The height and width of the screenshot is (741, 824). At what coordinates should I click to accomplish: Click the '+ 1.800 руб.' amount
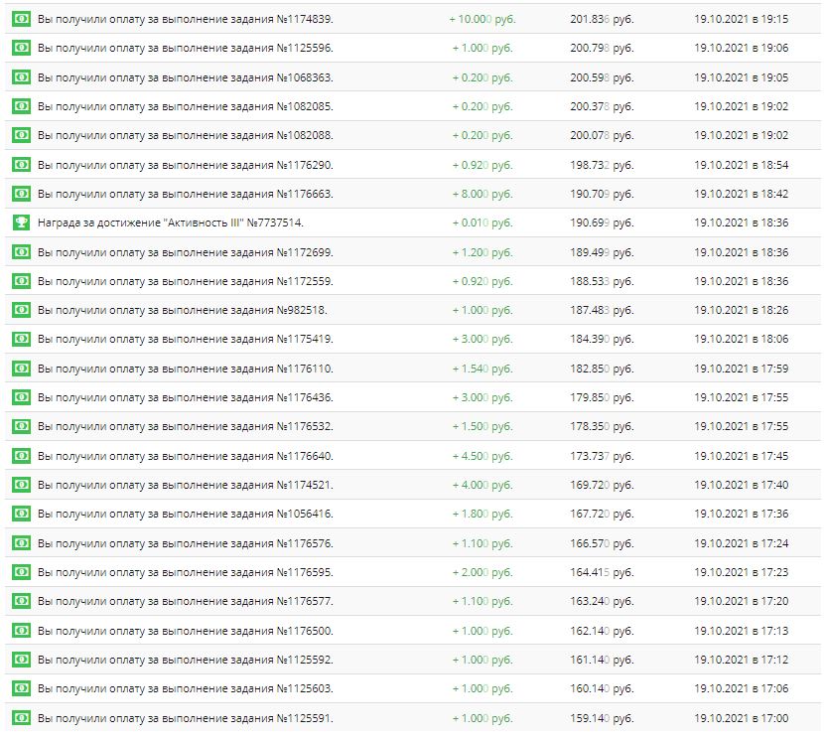482,514
